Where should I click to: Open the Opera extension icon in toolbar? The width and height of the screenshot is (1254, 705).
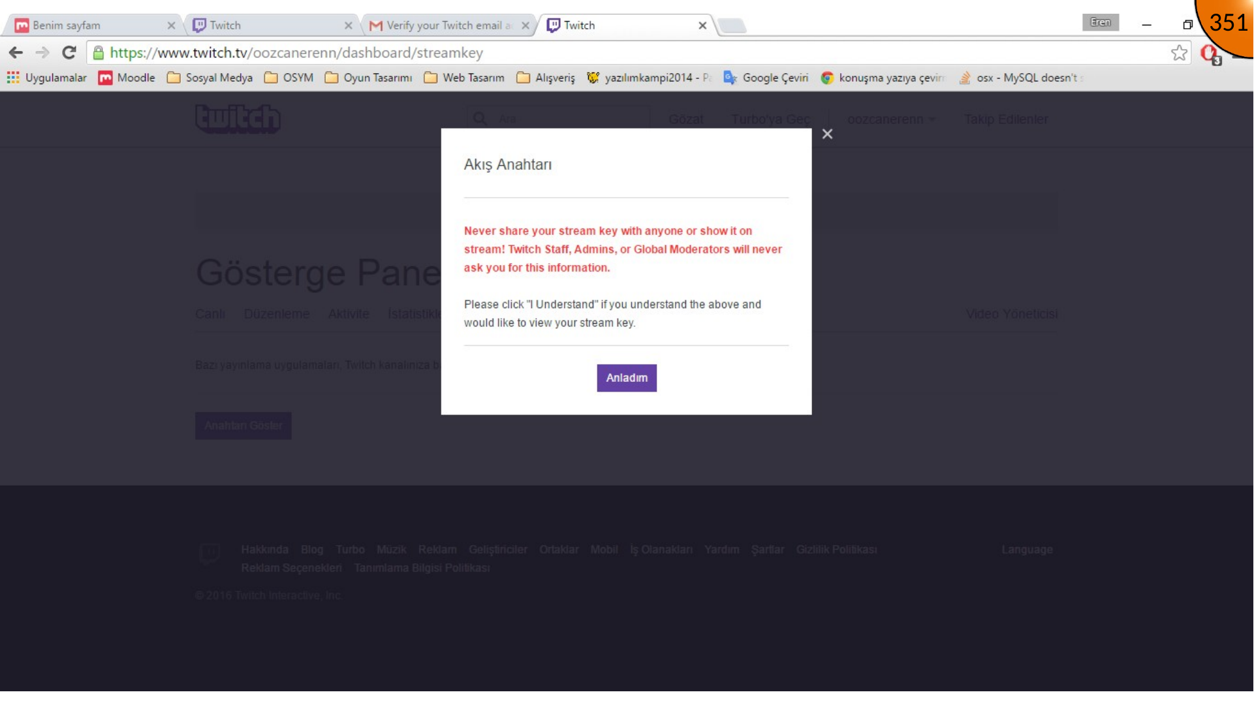(x=1210, y=54)
